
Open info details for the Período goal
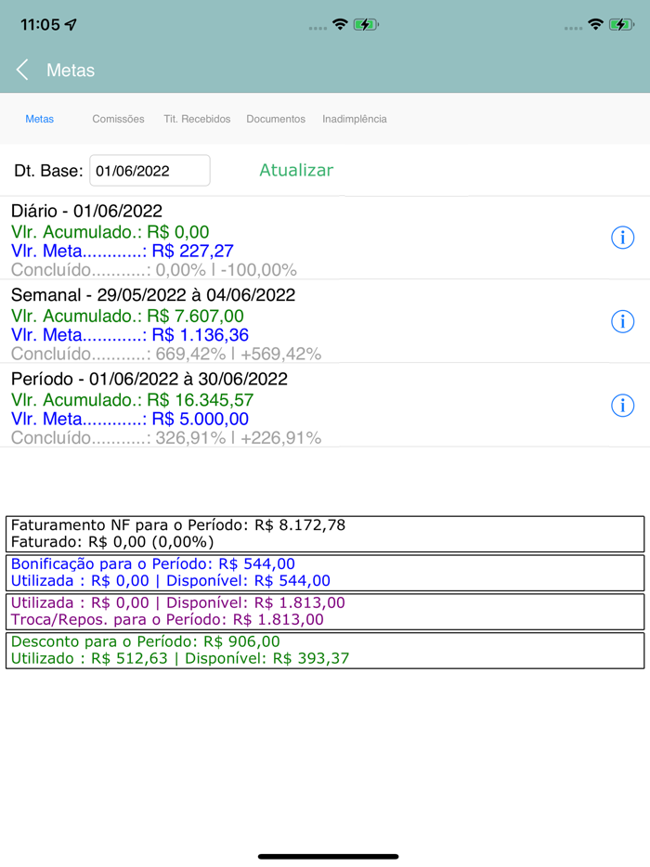coord(621,406)
